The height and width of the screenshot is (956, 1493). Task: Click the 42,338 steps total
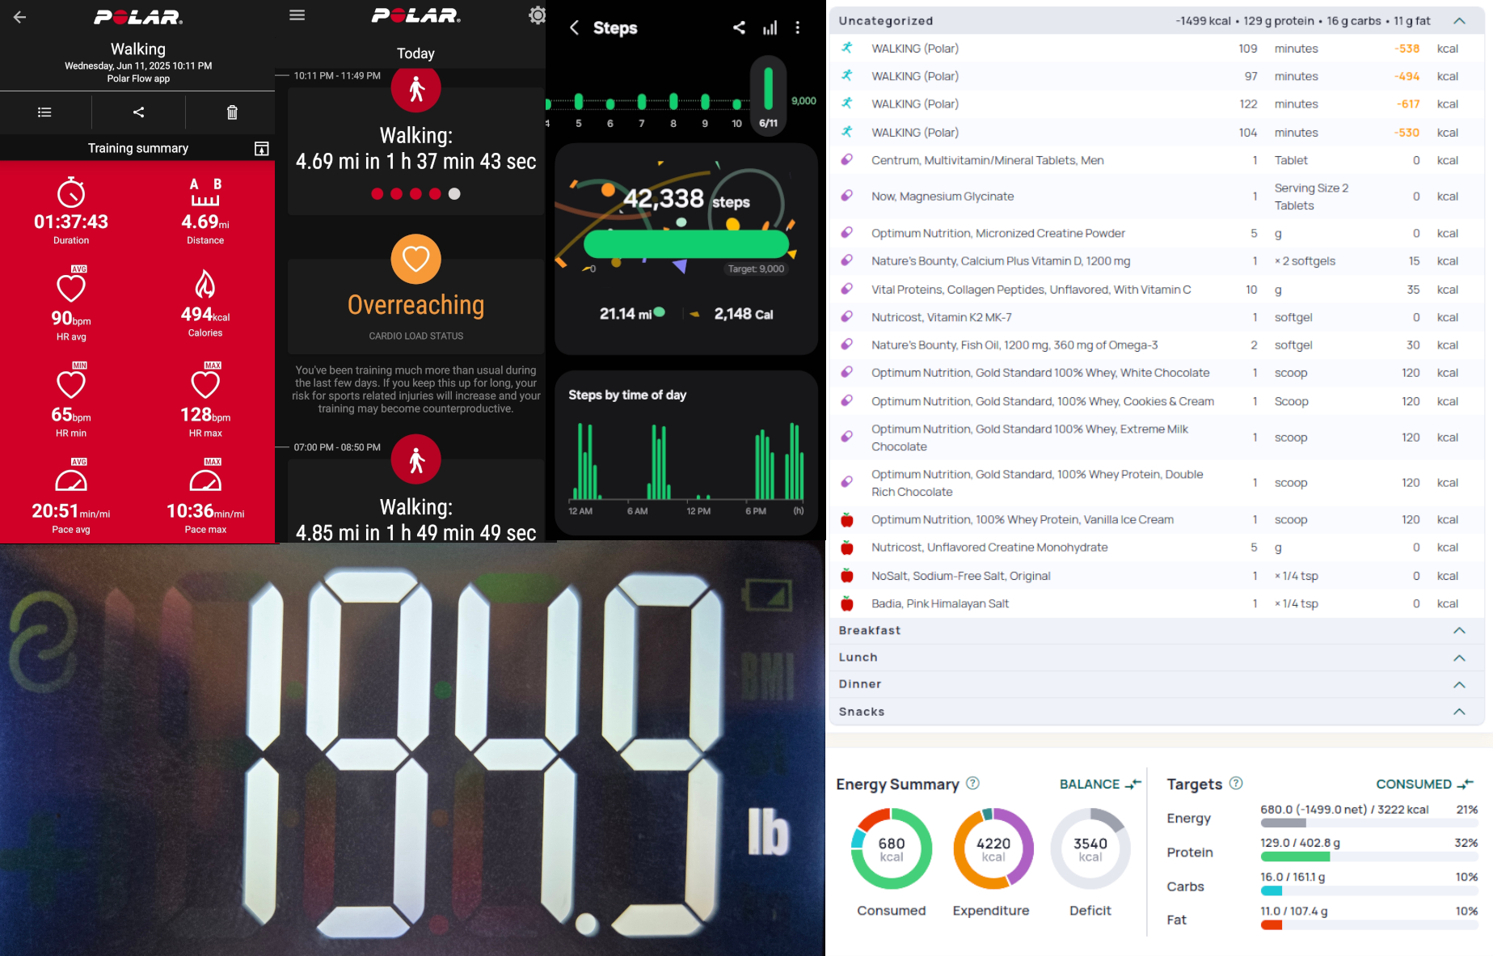click(686, 198)
